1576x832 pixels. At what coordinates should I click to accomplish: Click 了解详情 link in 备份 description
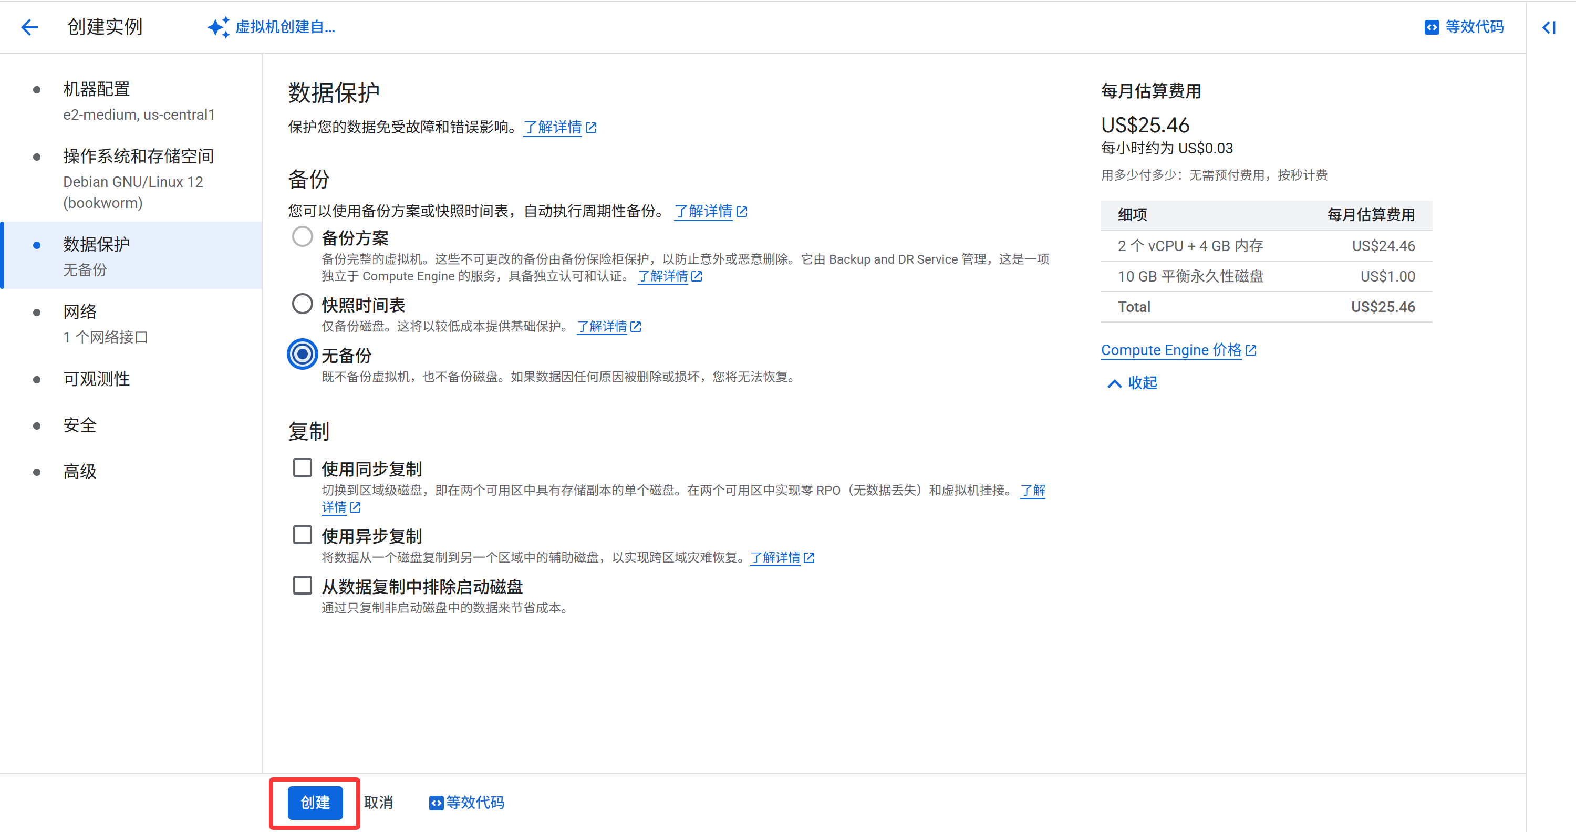(703, 211)
